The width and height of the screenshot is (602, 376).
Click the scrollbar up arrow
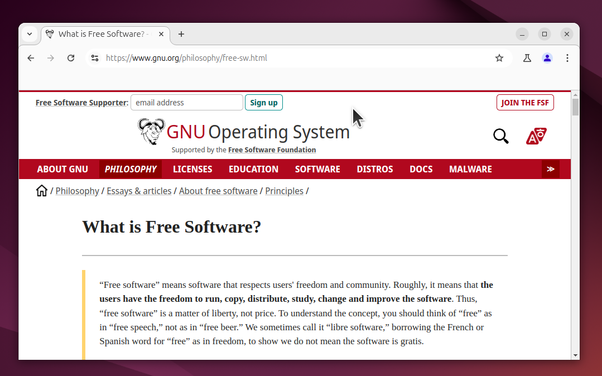click(x=575, y=95)
